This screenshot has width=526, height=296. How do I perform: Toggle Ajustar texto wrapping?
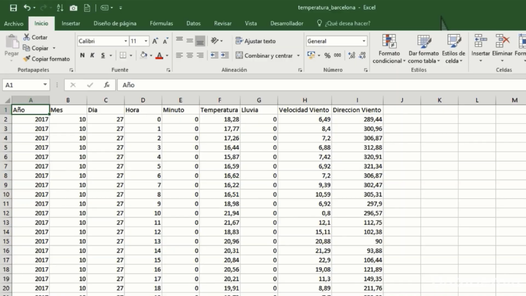tap(255, 41)
